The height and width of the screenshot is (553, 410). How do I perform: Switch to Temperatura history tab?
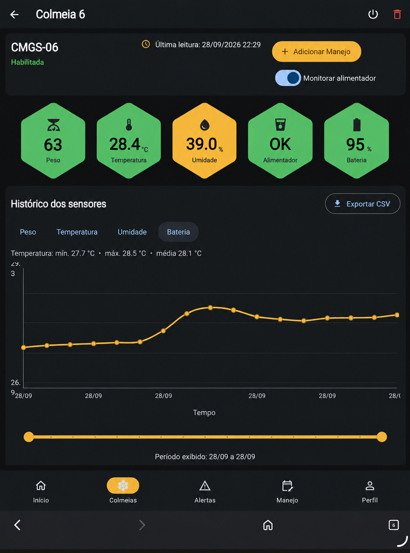click(x=77, y=232)
